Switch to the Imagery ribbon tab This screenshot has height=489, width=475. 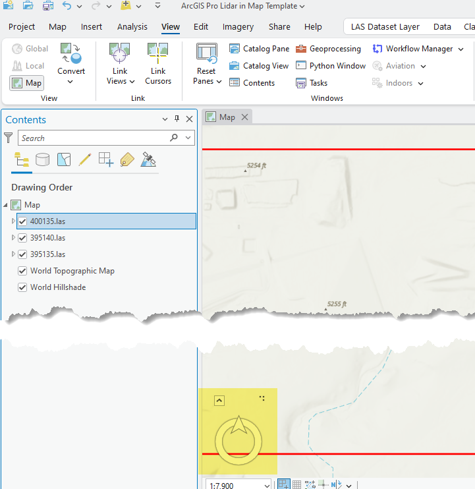pos(238,27)
